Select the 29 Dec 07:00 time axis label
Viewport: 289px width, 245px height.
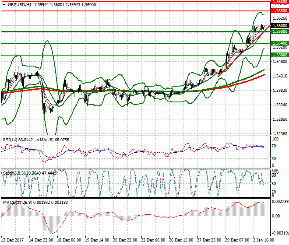237,240
